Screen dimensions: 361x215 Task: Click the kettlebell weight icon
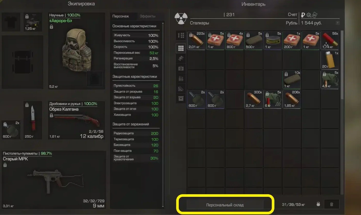tap(318, 204)
